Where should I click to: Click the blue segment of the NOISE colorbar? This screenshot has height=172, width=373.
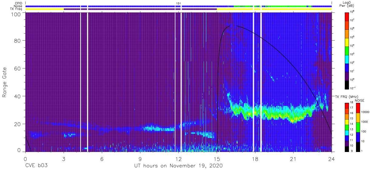[358, 137]
